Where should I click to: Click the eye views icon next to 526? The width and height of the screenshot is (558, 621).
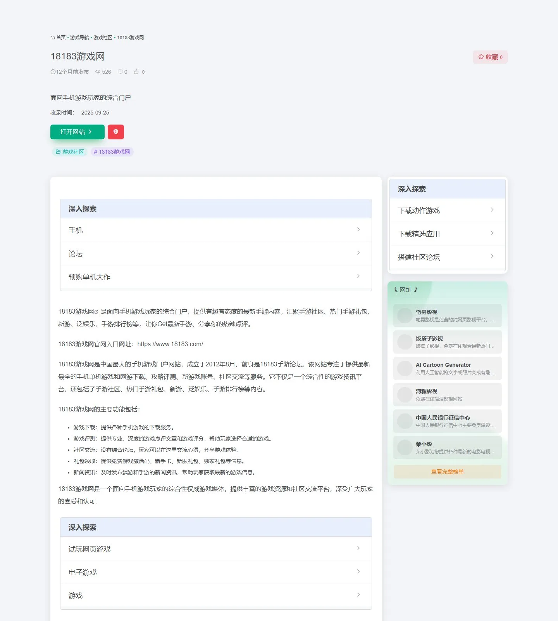pyautogui.click(x=98, y=72)
